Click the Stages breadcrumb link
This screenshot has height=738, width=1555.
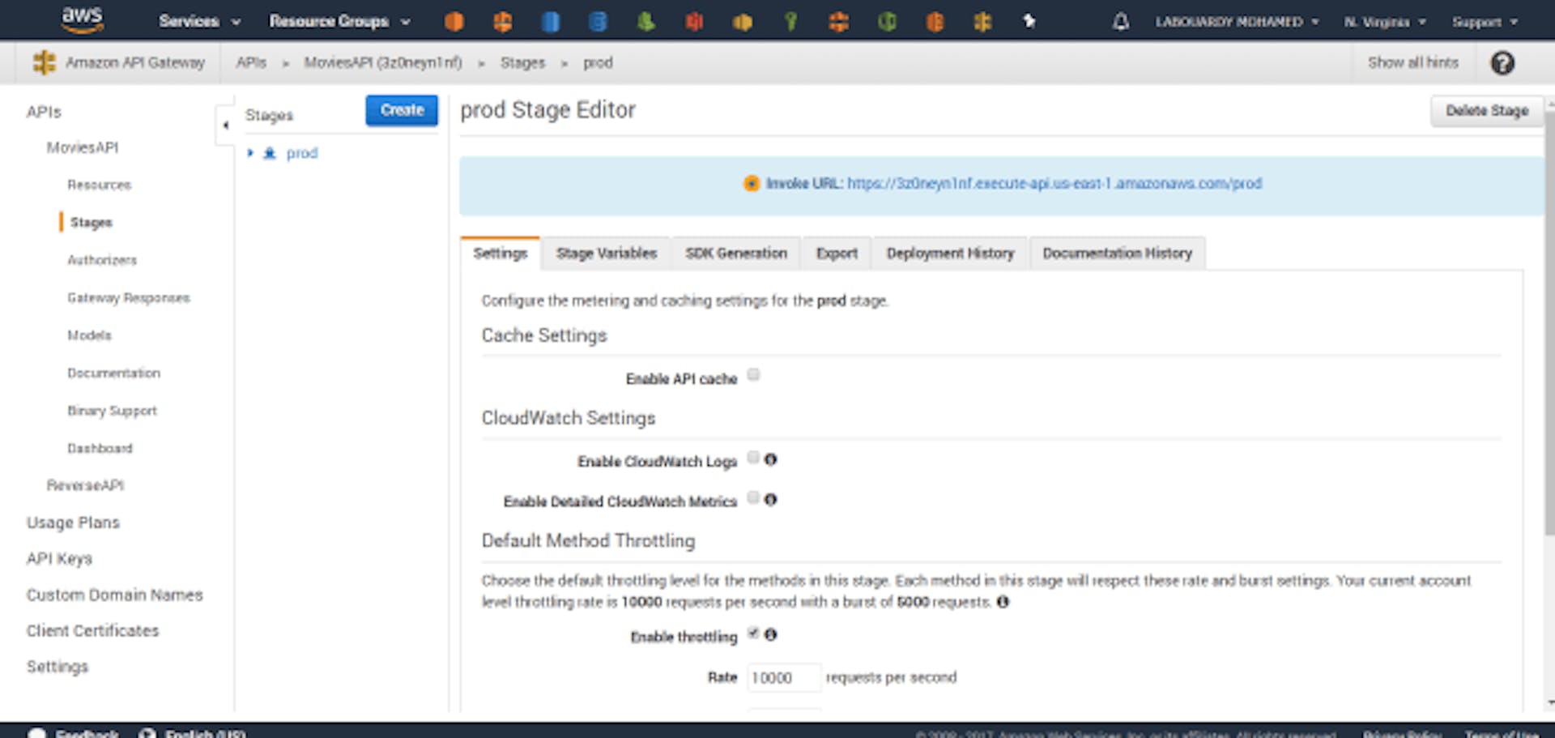[522, 62]
